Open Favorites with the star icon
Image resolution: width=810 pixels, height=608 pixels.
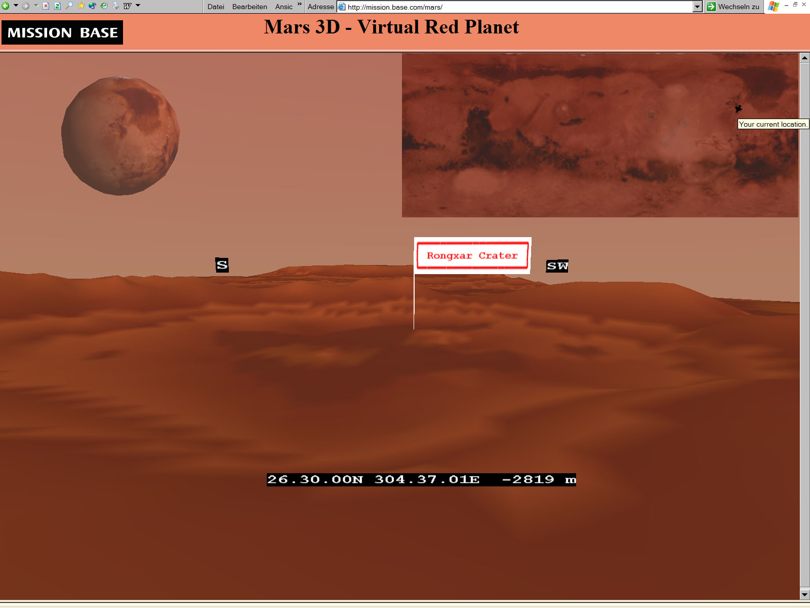[x=81, y=6]
